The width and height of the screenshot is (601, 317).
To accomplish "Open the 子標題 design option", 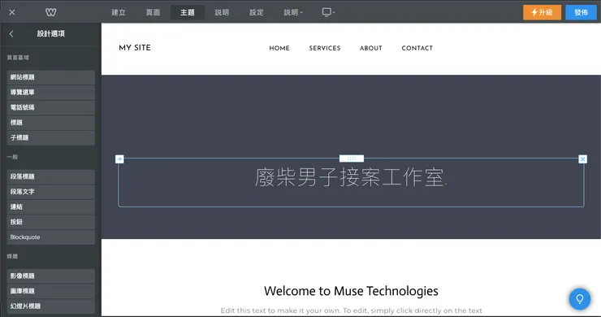I will (x=50, y=138).
